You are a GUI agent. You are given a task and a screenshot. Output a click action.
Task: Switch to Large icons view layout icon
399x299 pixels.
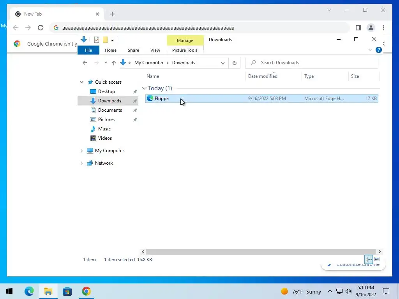click(x=377, y=259)
